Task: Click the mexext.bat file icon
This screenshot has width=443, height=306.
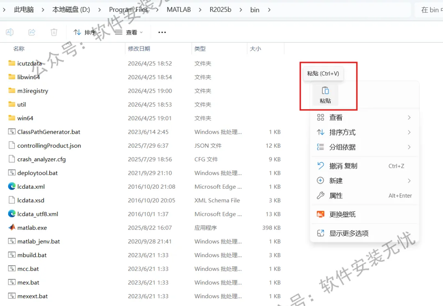Action: [11, 296]
